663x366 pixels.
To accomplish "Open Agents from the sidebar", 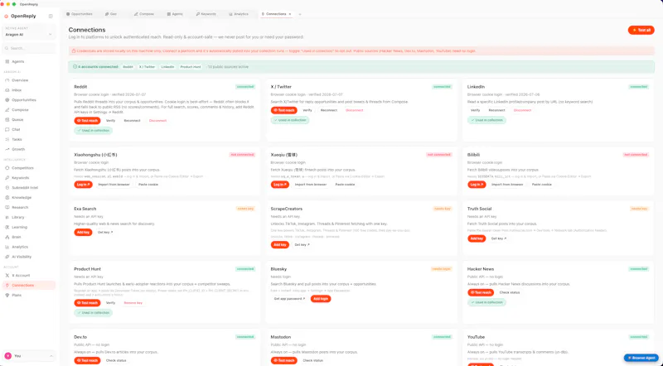I will 18,62.
